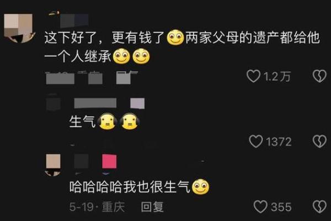331x221 pixels.
Task: Open the blurred username of top commenter
Action: click(74, 21)
